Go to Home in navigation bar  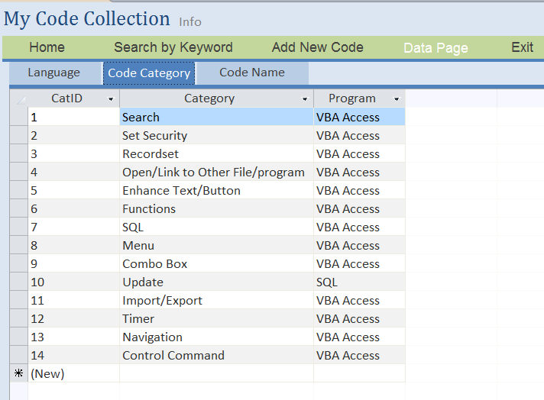pos(47,47)
